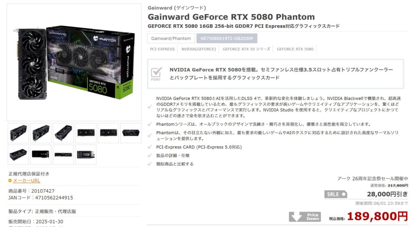This screenshot has width=416, height=227.
Task: Open the 製品の詳細・仕様 link
Action: (173, 156)
